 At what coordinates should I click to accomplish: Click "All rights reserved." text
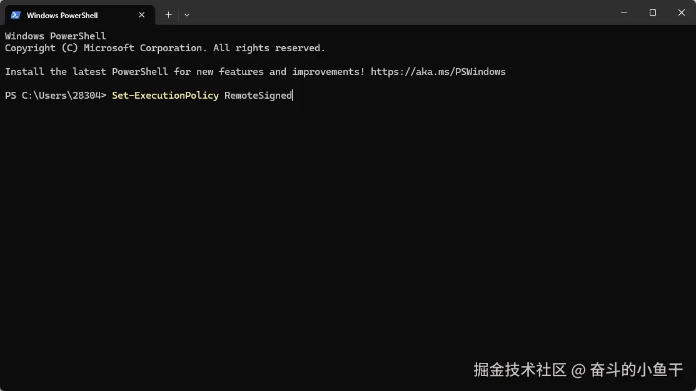[x=269, y=48]
